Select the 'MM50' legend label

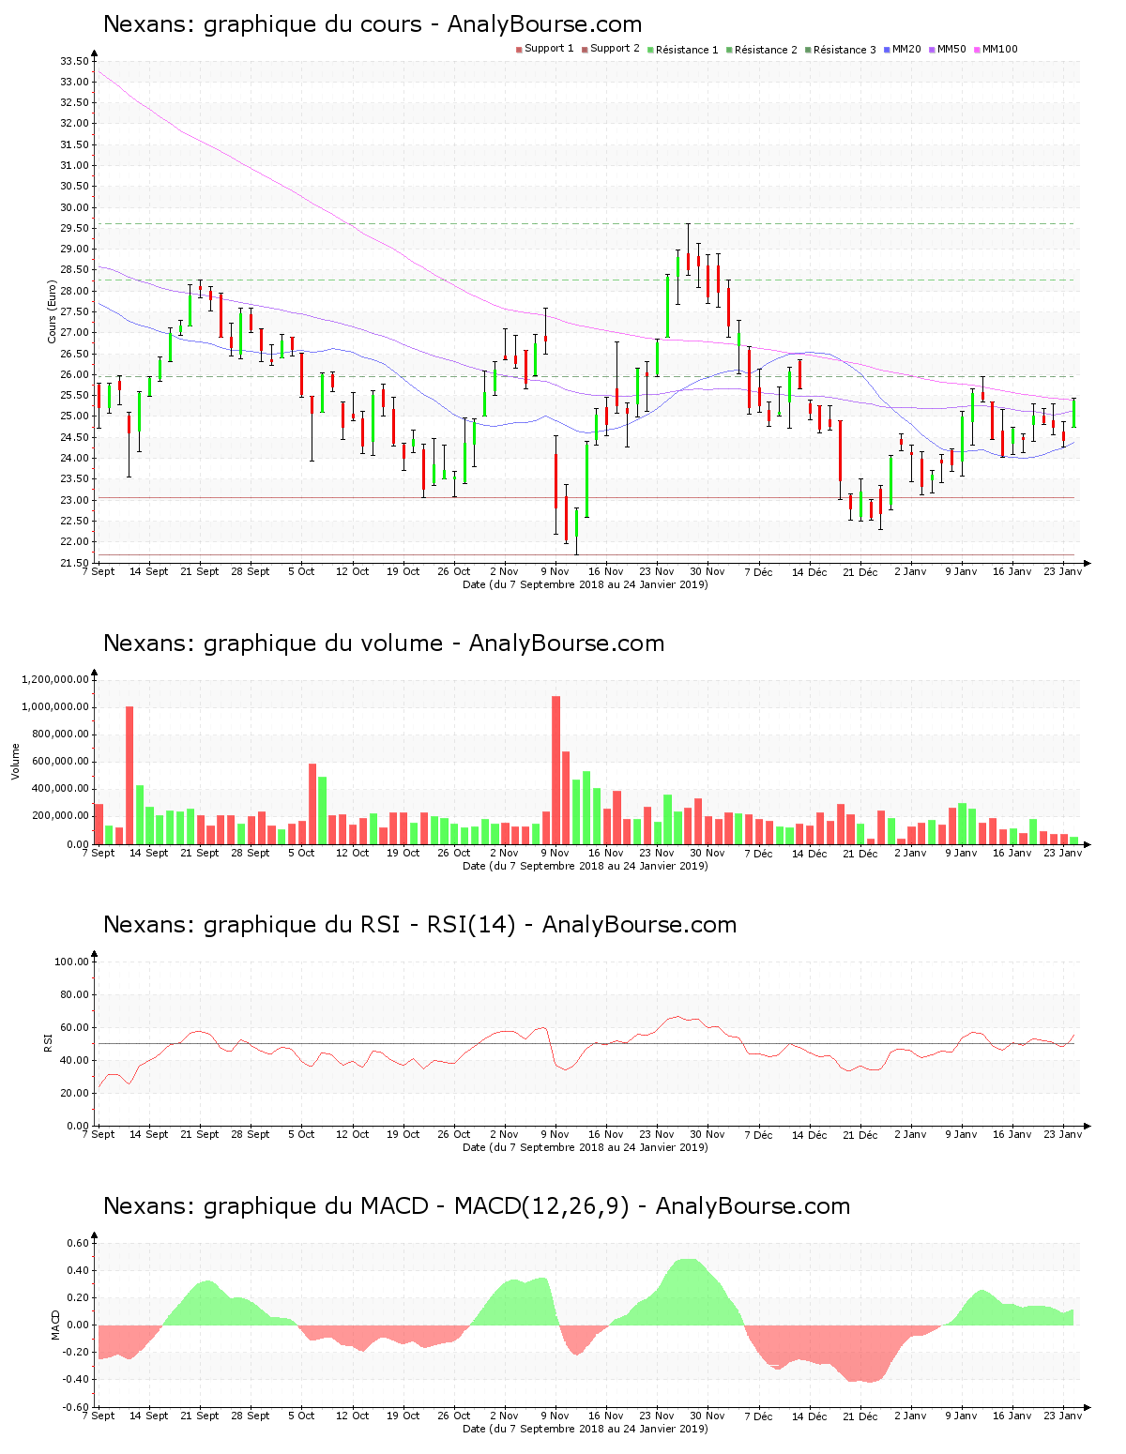pyautogui.click(x=951, y=49)
